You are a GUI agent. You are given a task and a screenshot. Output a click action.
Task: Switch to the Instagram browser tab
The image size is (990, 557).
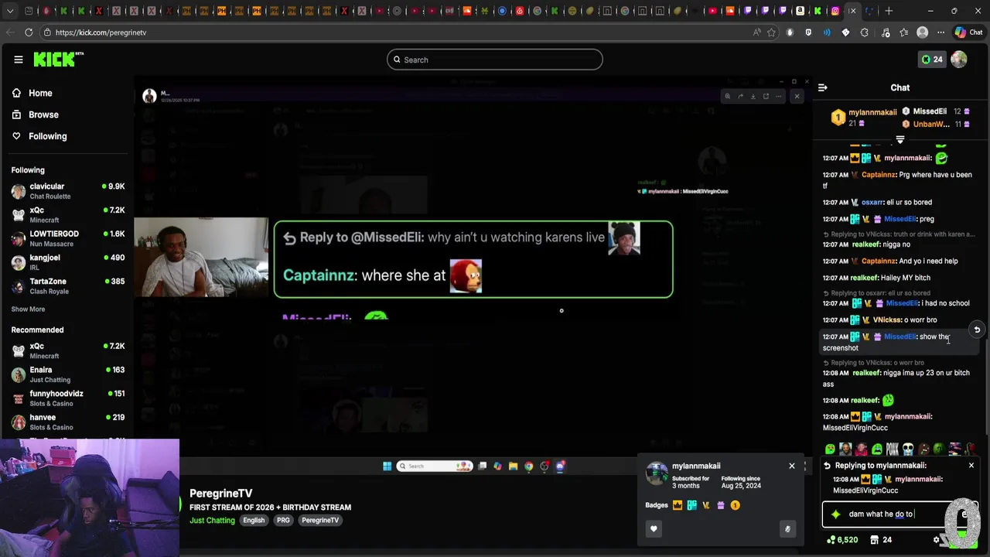click(835, 11)
